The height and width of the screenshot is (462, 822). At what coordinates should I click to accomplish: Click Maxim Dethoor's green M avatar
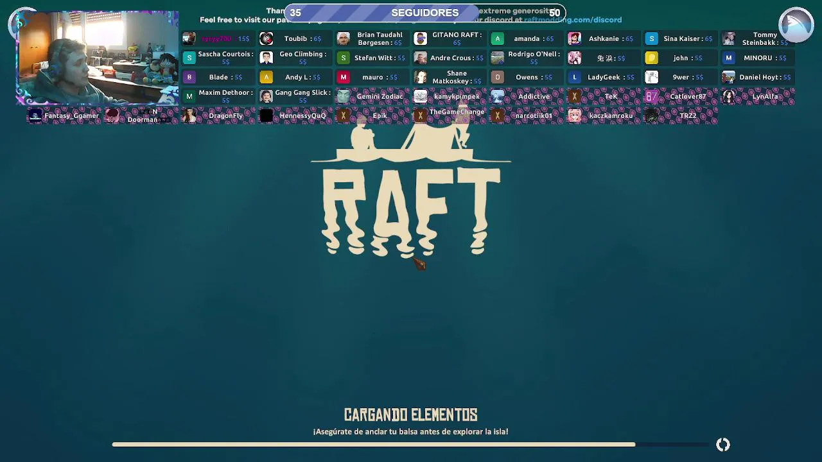189,96
